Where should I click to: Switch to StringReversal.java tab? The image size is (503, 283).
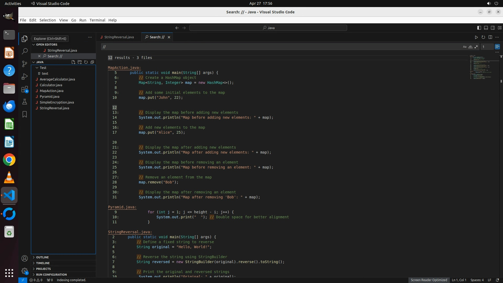click(x=119, y=37)
